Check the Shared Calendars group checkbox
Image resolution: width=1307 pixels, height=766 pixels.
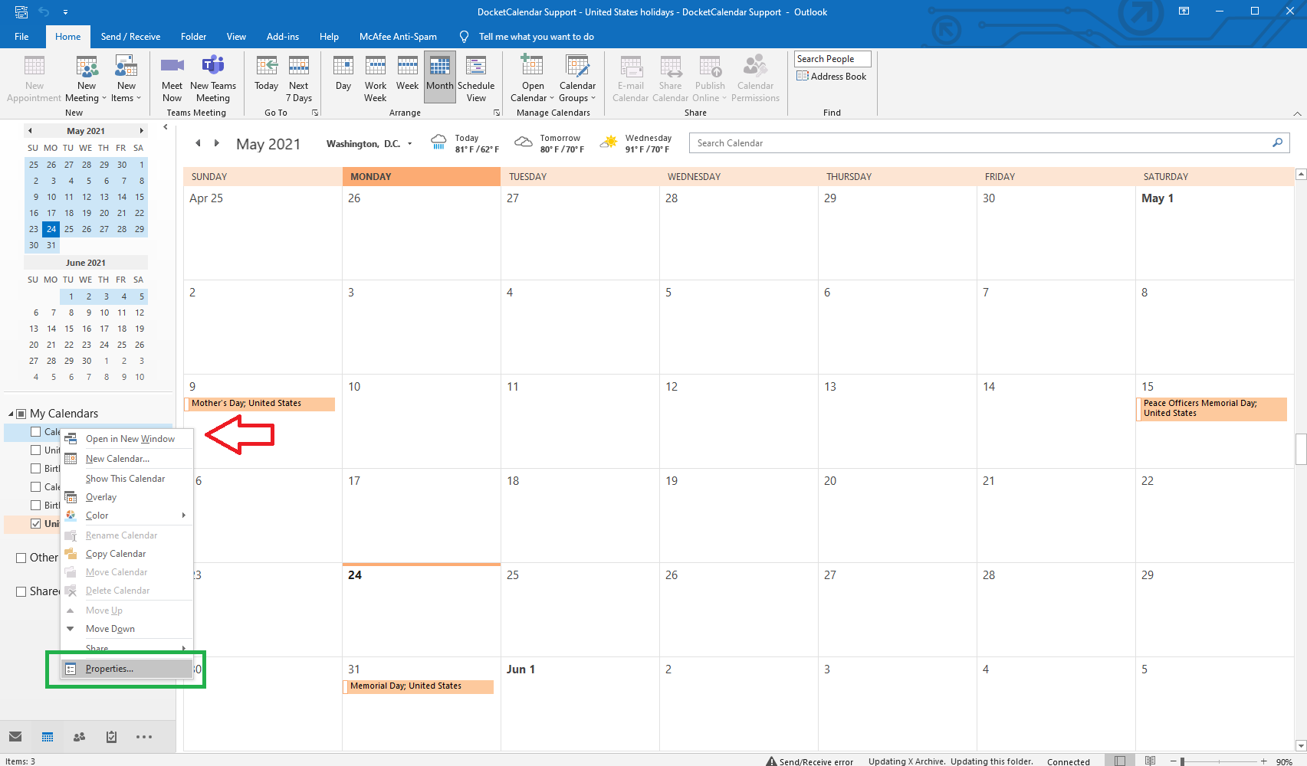pos(21,591)
